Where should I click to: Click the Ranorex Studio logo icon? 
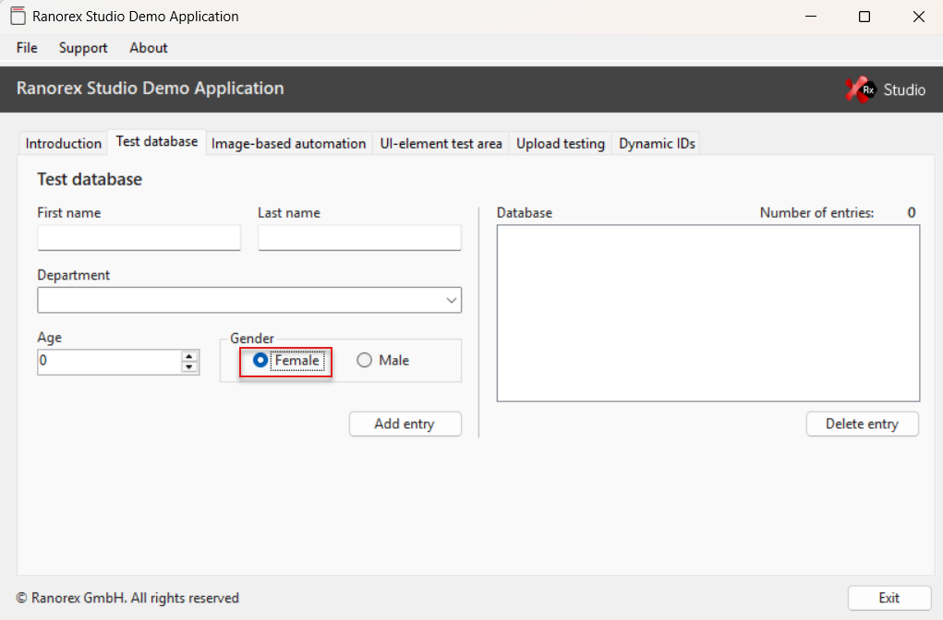coord(861,89)
